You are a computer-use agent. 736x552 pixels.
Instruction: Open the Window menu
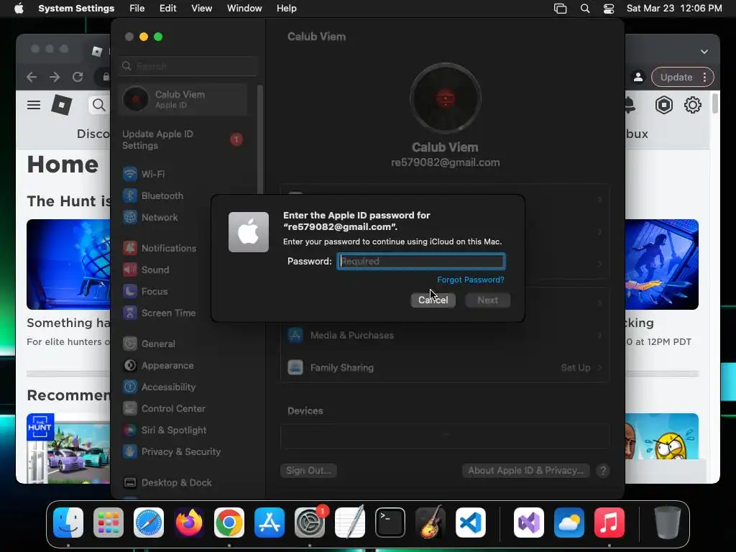point(244,9)
